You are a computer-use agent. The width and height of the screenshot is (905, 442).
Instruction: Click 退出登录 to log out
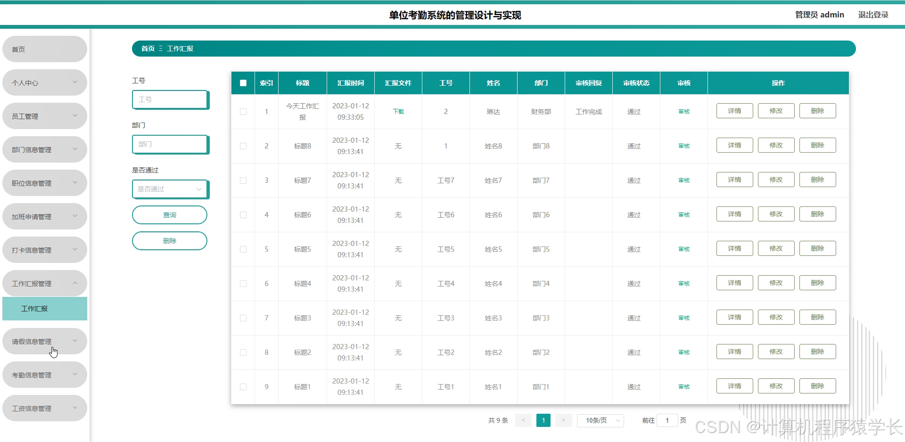(873, 15)
